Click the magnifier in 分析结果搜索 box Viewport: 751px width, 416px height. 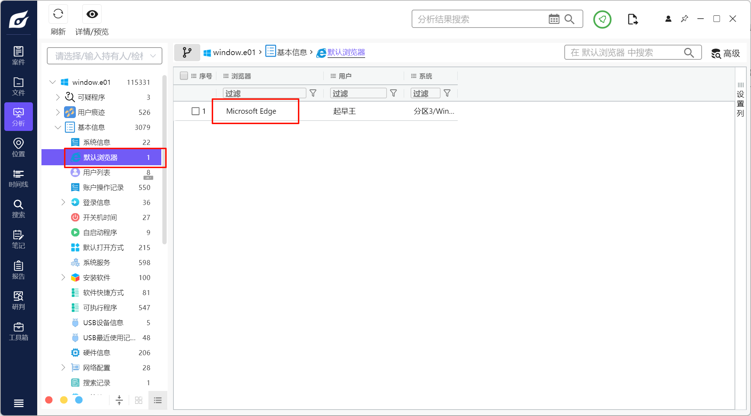pyautogui.click(x=569, y=19)
